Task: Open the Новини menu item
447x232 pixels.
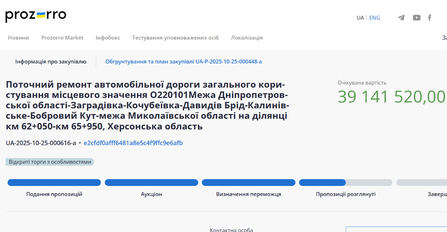Action: click(x=19, y=38)
